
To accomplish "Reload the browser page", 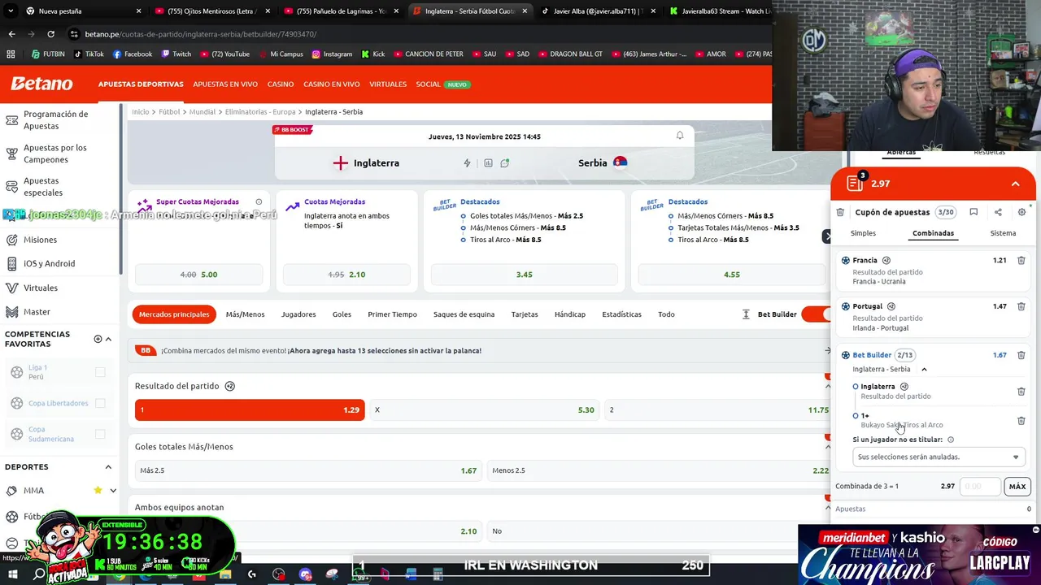I will point(50,34).
